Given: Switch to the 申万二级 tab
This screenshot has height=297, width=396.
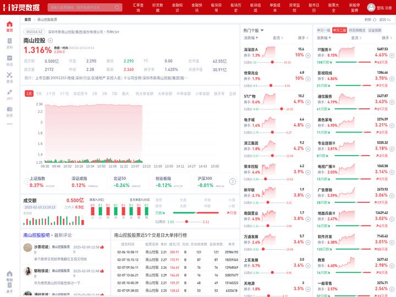Looking at the screenshot, I should pyautogui.click(x=339, y=30).
